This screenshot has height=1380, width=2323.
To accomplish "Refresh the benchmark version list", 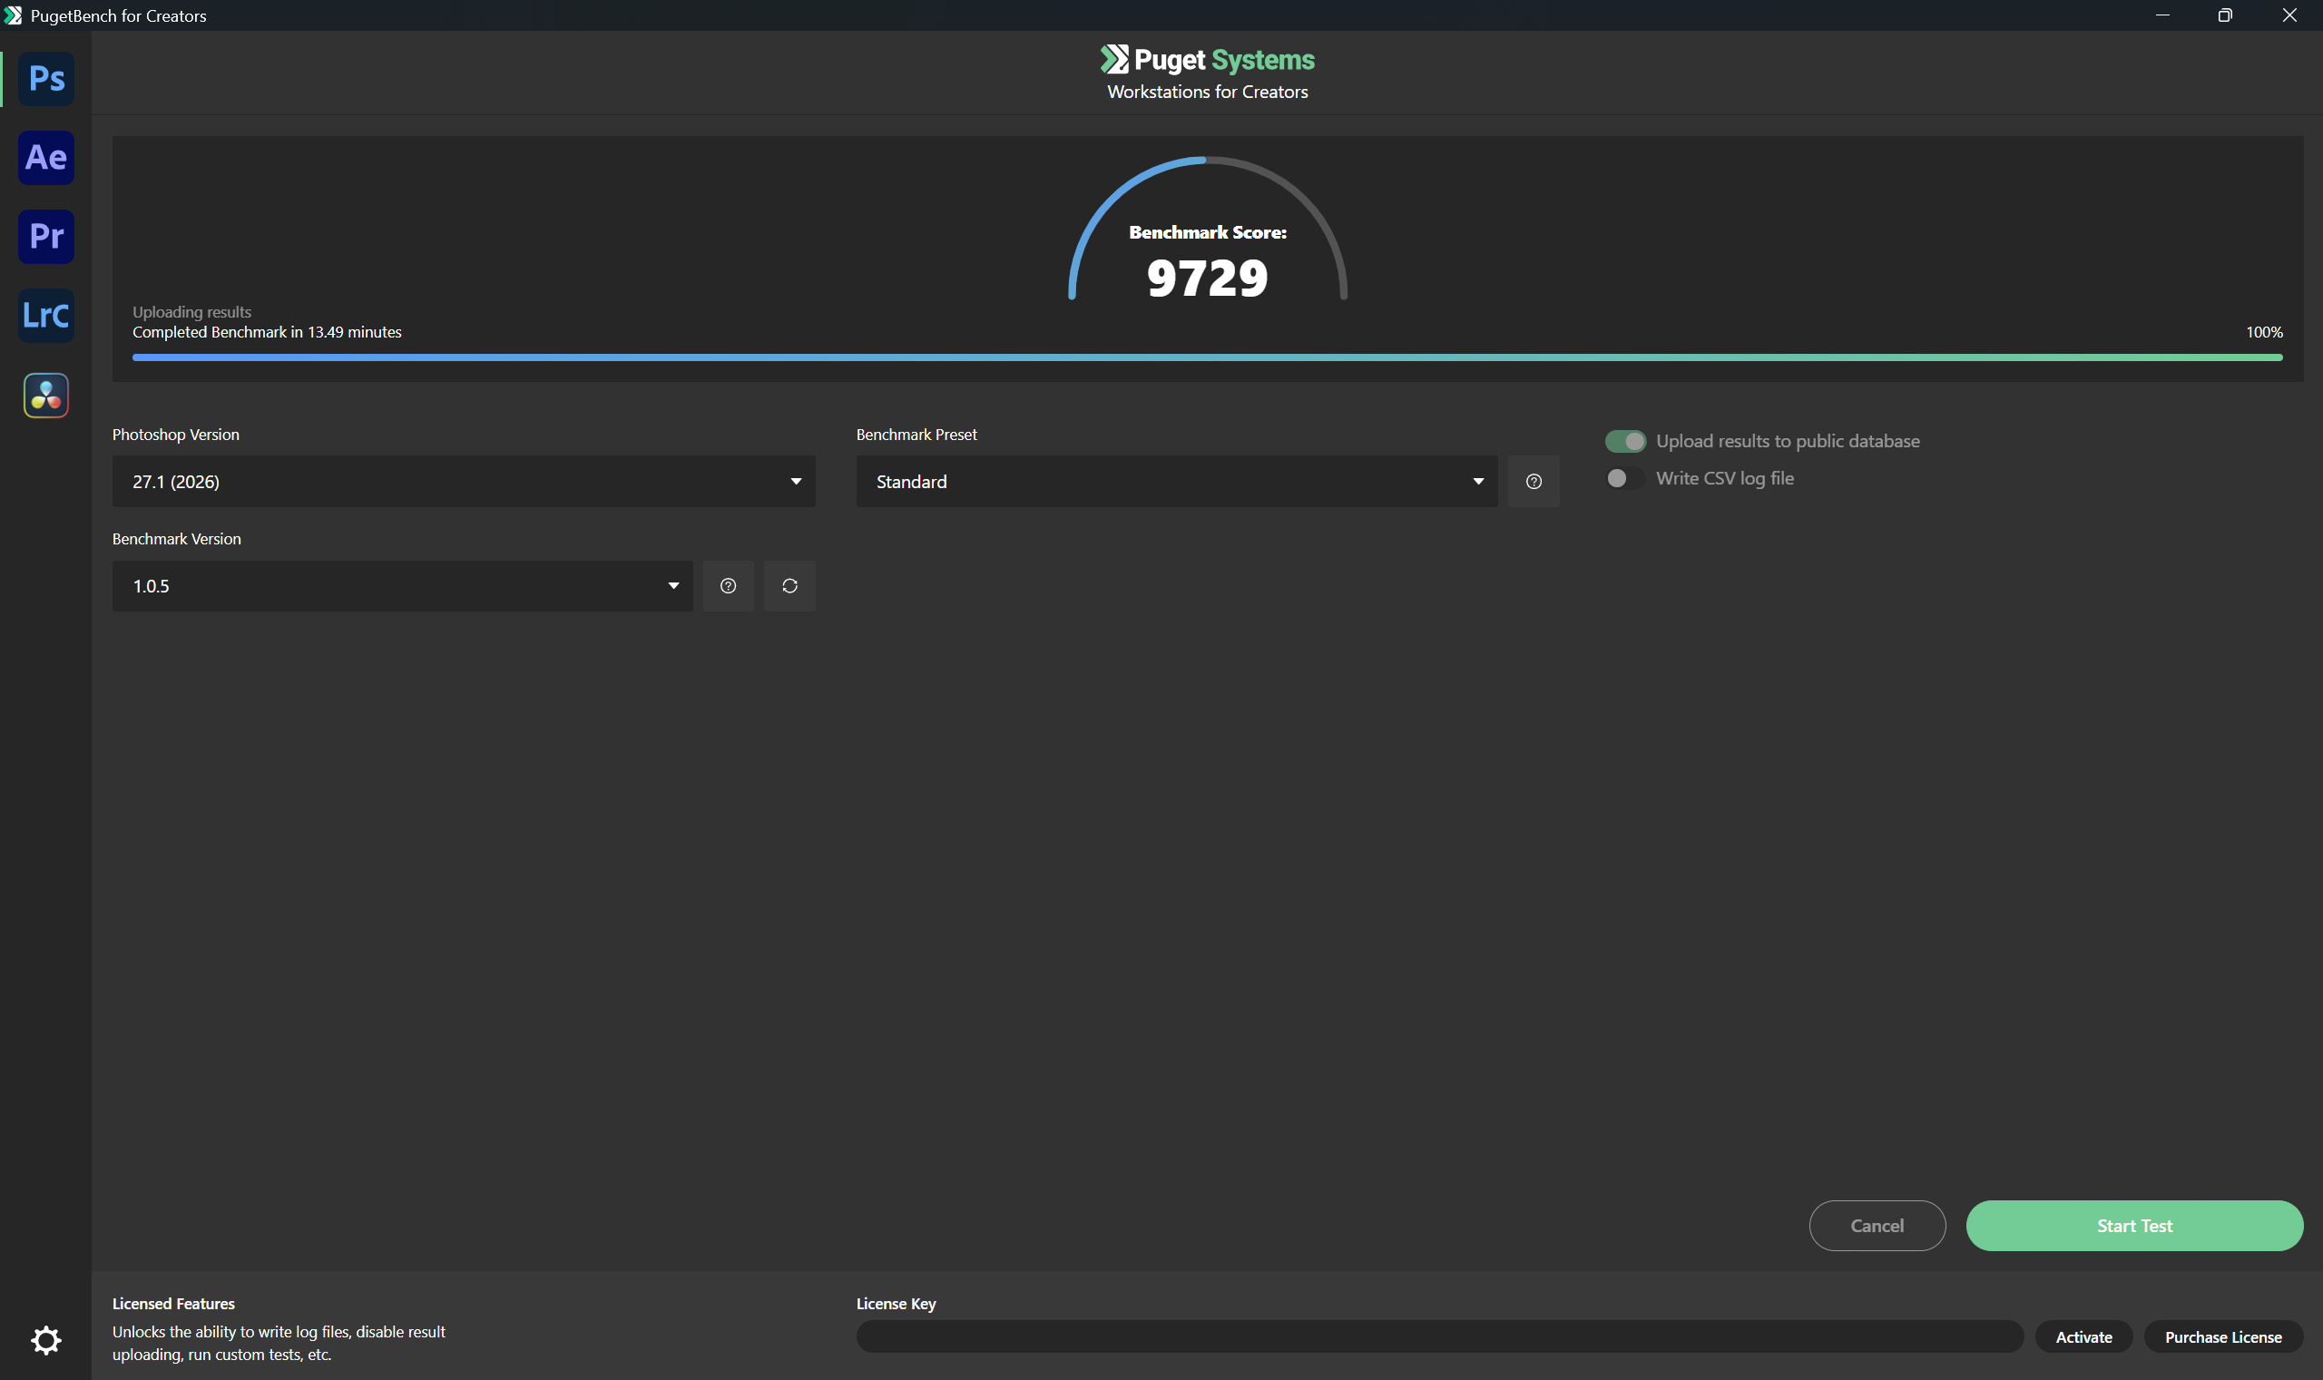I will coord(789,586).
